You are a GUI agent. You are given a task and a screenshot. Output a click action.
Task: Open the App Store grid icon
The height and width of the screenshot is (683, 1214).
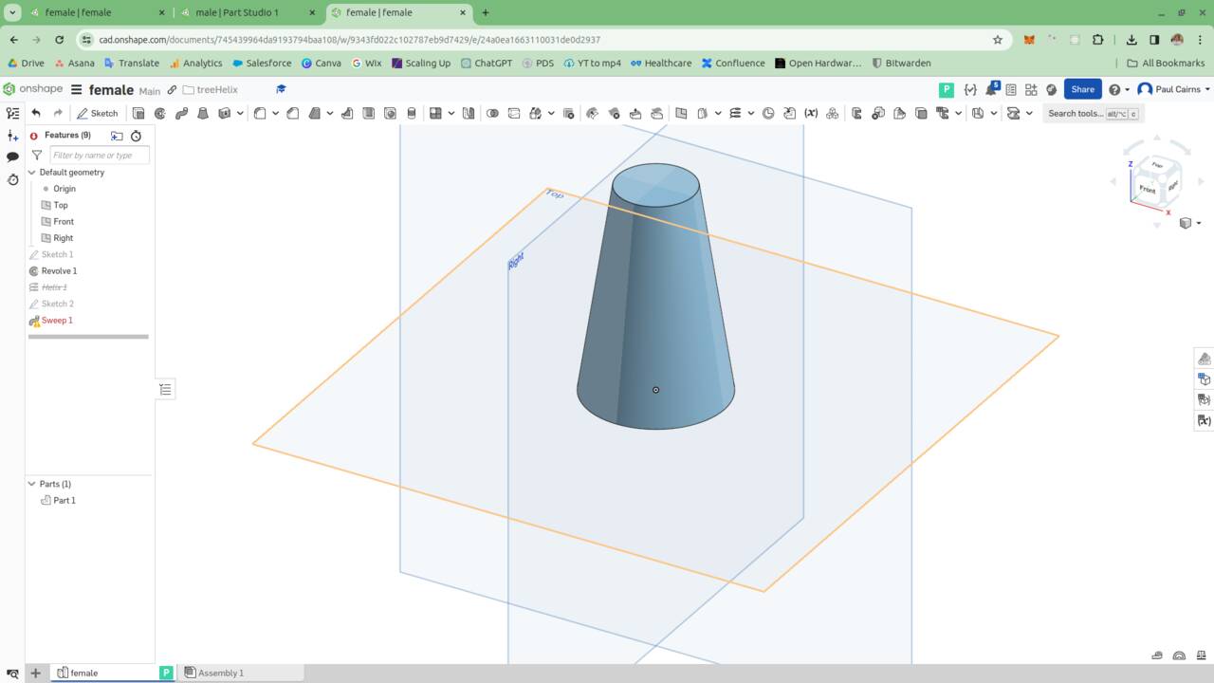point(1031,89)
